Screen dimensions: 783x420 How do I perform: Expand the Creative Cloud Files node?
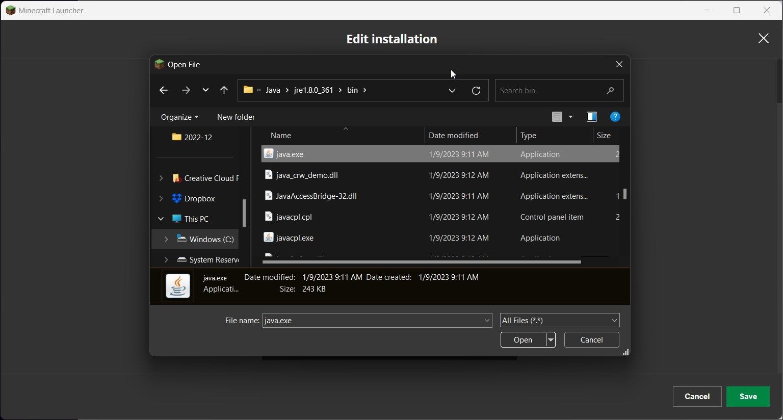click(161, 178)
